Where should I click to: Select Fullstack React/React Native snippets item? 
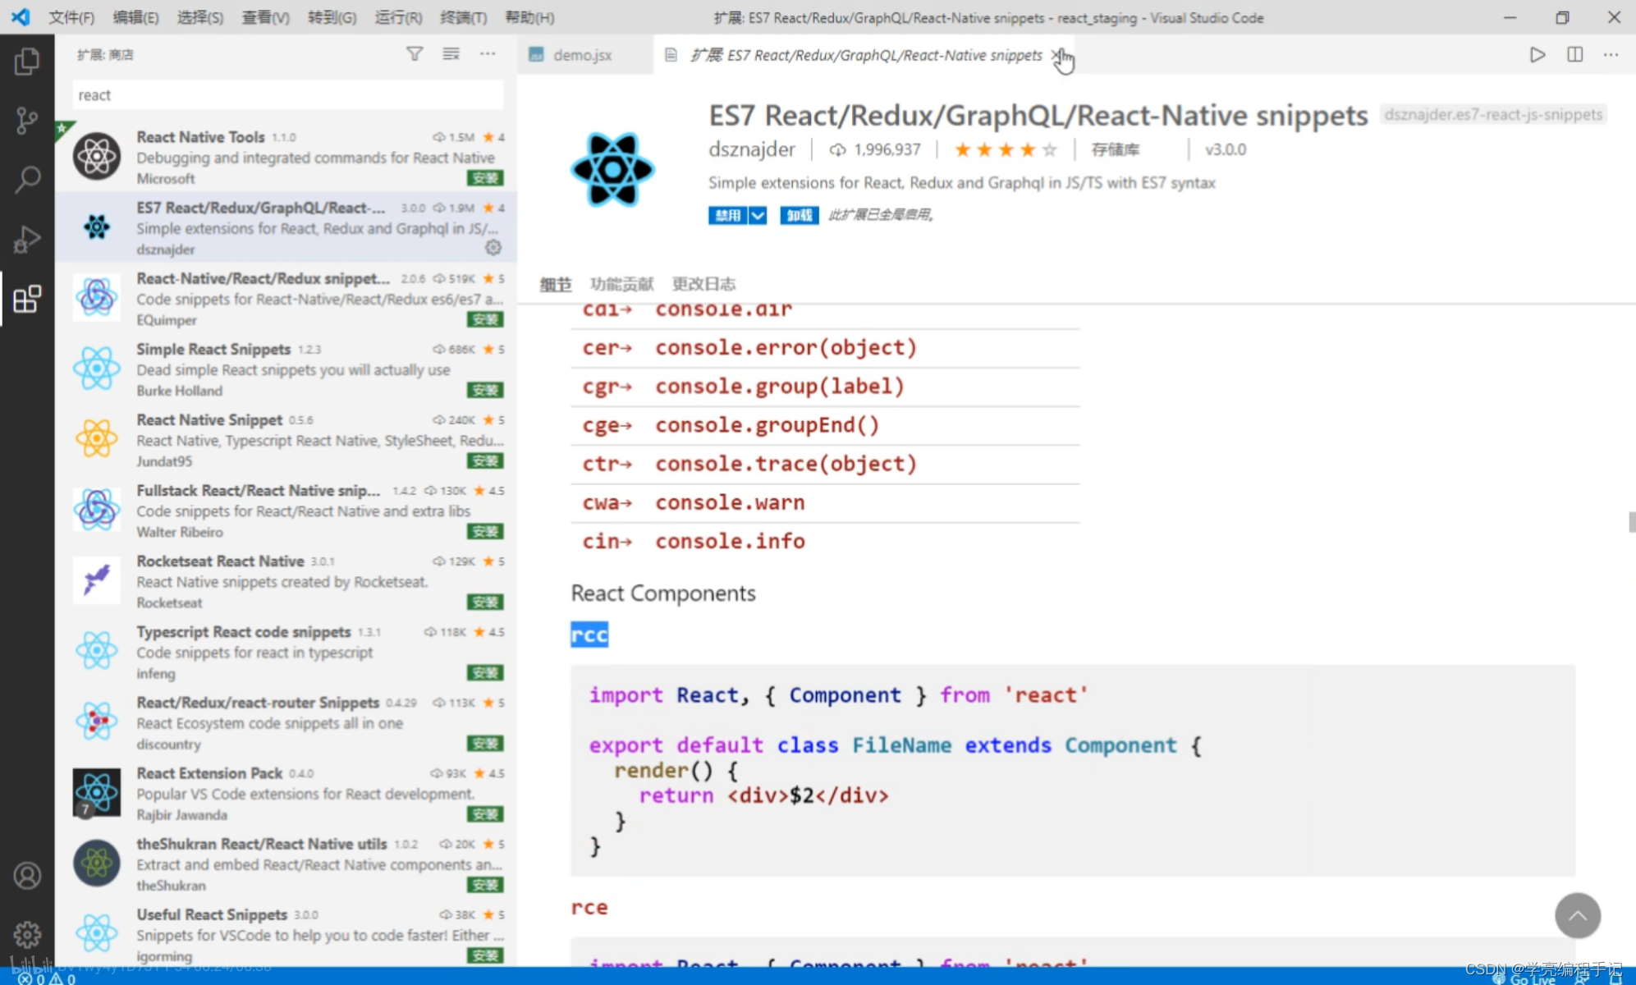[x=286, y=510]
